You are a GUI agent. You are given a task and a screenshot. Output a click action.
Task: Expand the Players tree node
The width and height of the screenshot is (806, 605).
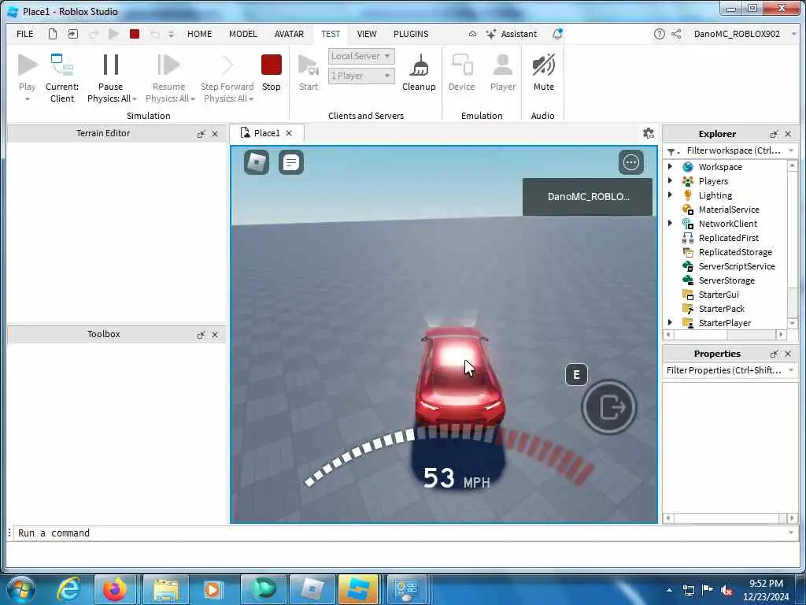coord(670,180)
